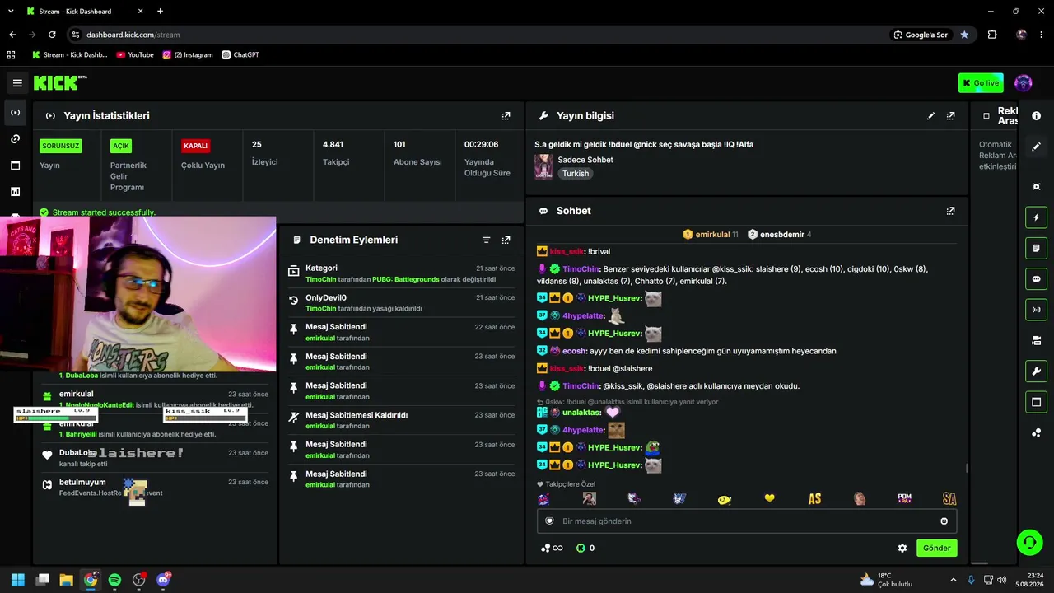Screen dimensions: 1054x593
Task: Click the multistream icon in the right toolbar
Action: pos(1036,340)
